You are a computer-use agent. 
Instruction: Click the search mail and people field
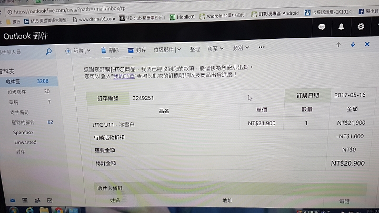[x=22, y=52]
